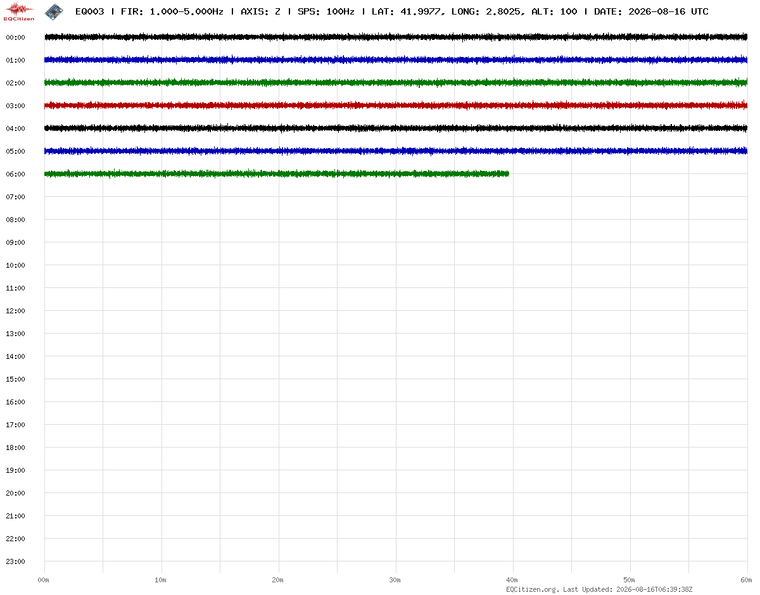Click the 15:00 hour label
The width and height of the screenshot is (760, 595).
(15, 379)
